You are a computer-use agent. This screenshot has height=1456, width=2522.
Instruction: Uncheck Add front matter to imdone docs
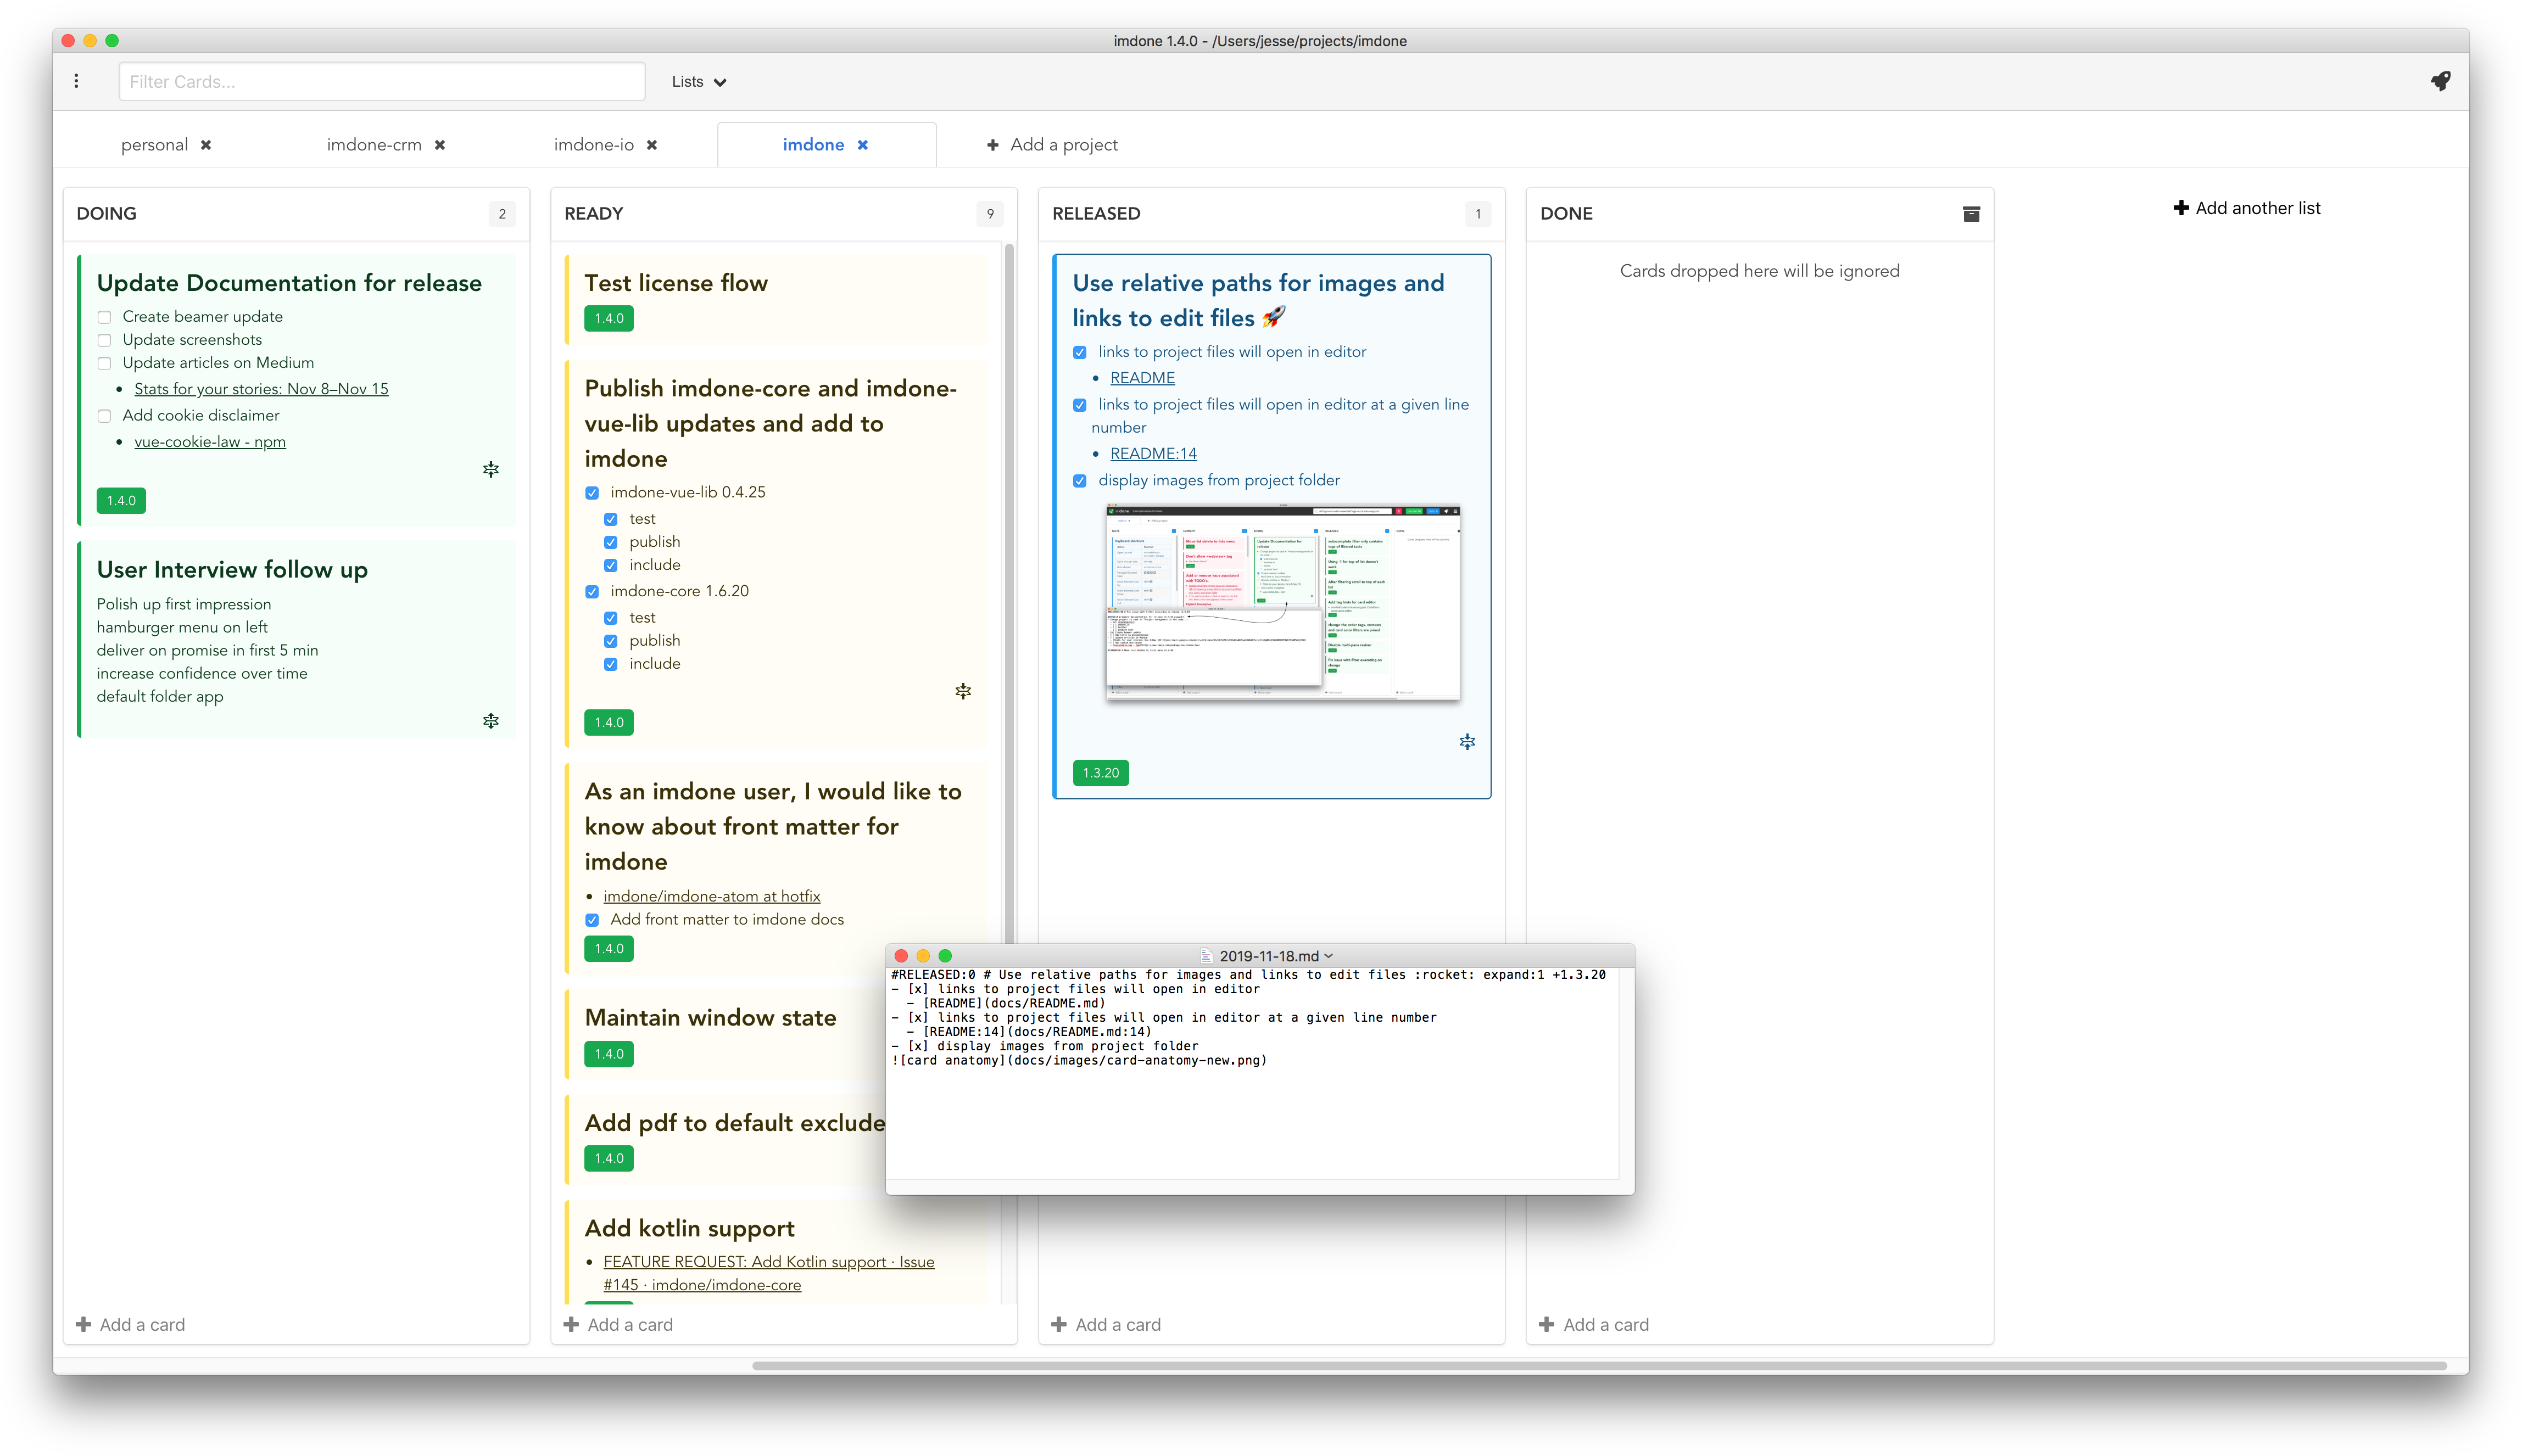(x=592, y=920)
